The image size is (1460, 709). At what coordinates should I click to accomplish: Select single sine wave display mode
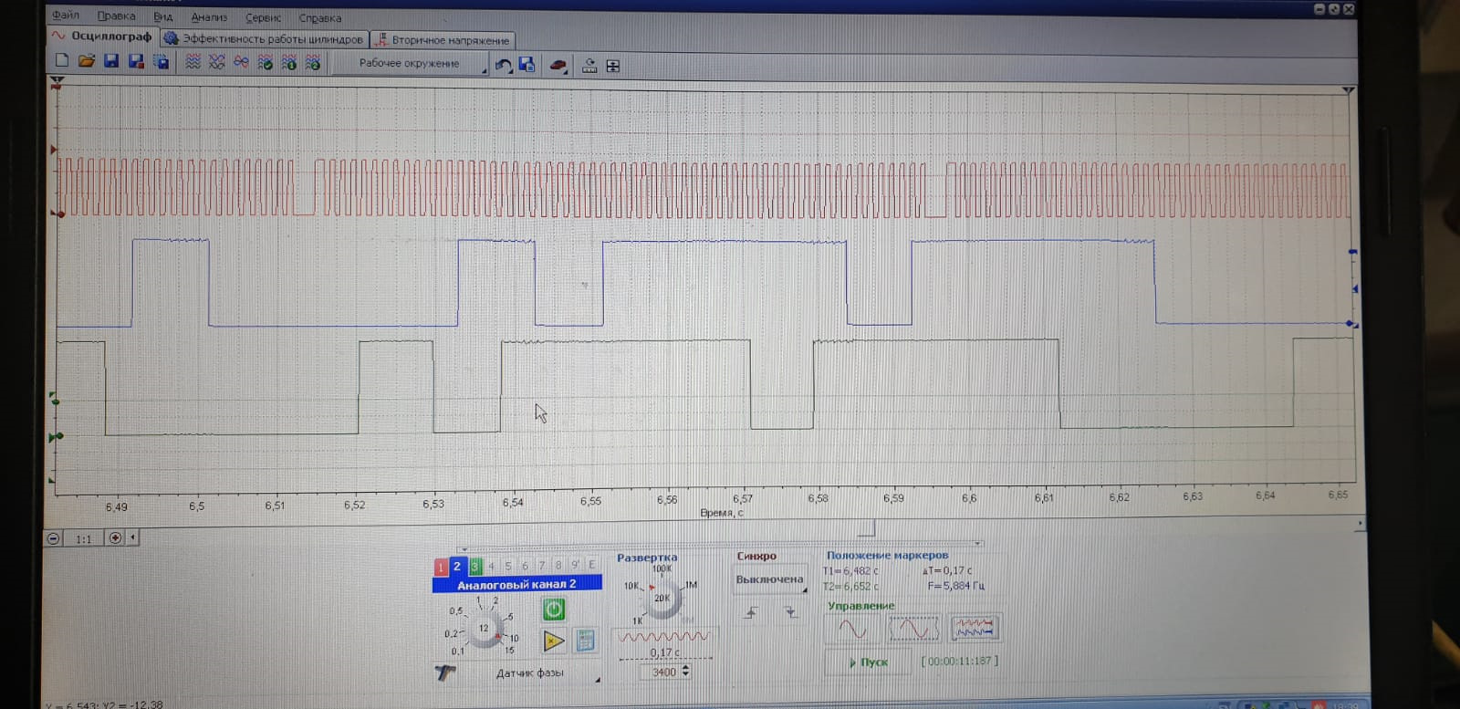pos(853,629)
